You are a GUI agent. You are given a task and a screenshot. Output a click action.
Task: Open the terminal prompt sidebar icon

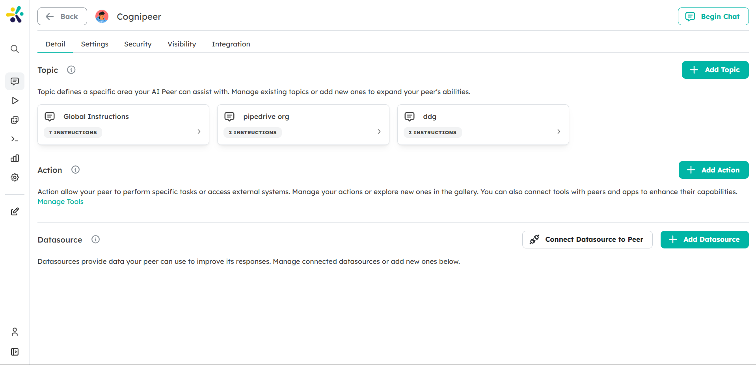tap(15, 139)
